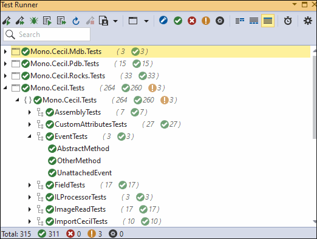The height and width of the screenshot is (239, 317).
Task: Open dropdown beside the locked document icon
Action: [x=115, y=21]
